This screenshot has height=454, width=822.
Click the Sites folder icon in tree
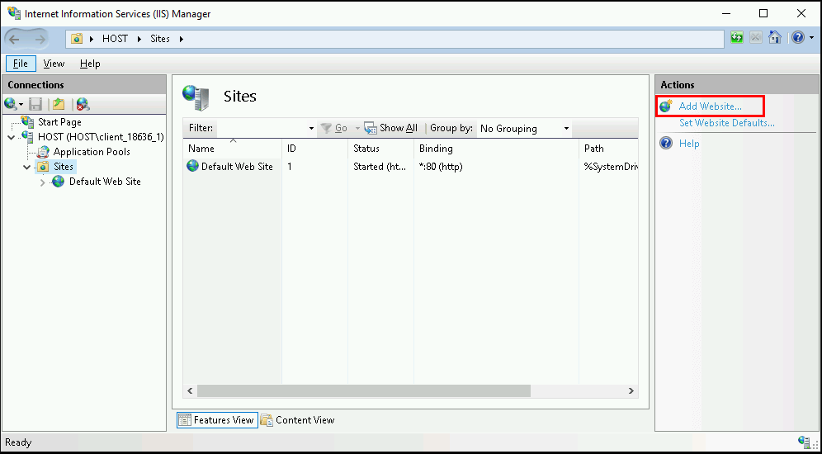[x=42, y=167]
